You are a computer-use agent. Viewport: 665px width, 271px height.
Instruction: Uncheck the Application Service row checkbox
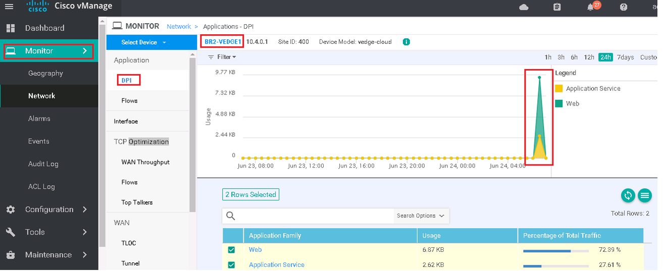click(231, 265)
